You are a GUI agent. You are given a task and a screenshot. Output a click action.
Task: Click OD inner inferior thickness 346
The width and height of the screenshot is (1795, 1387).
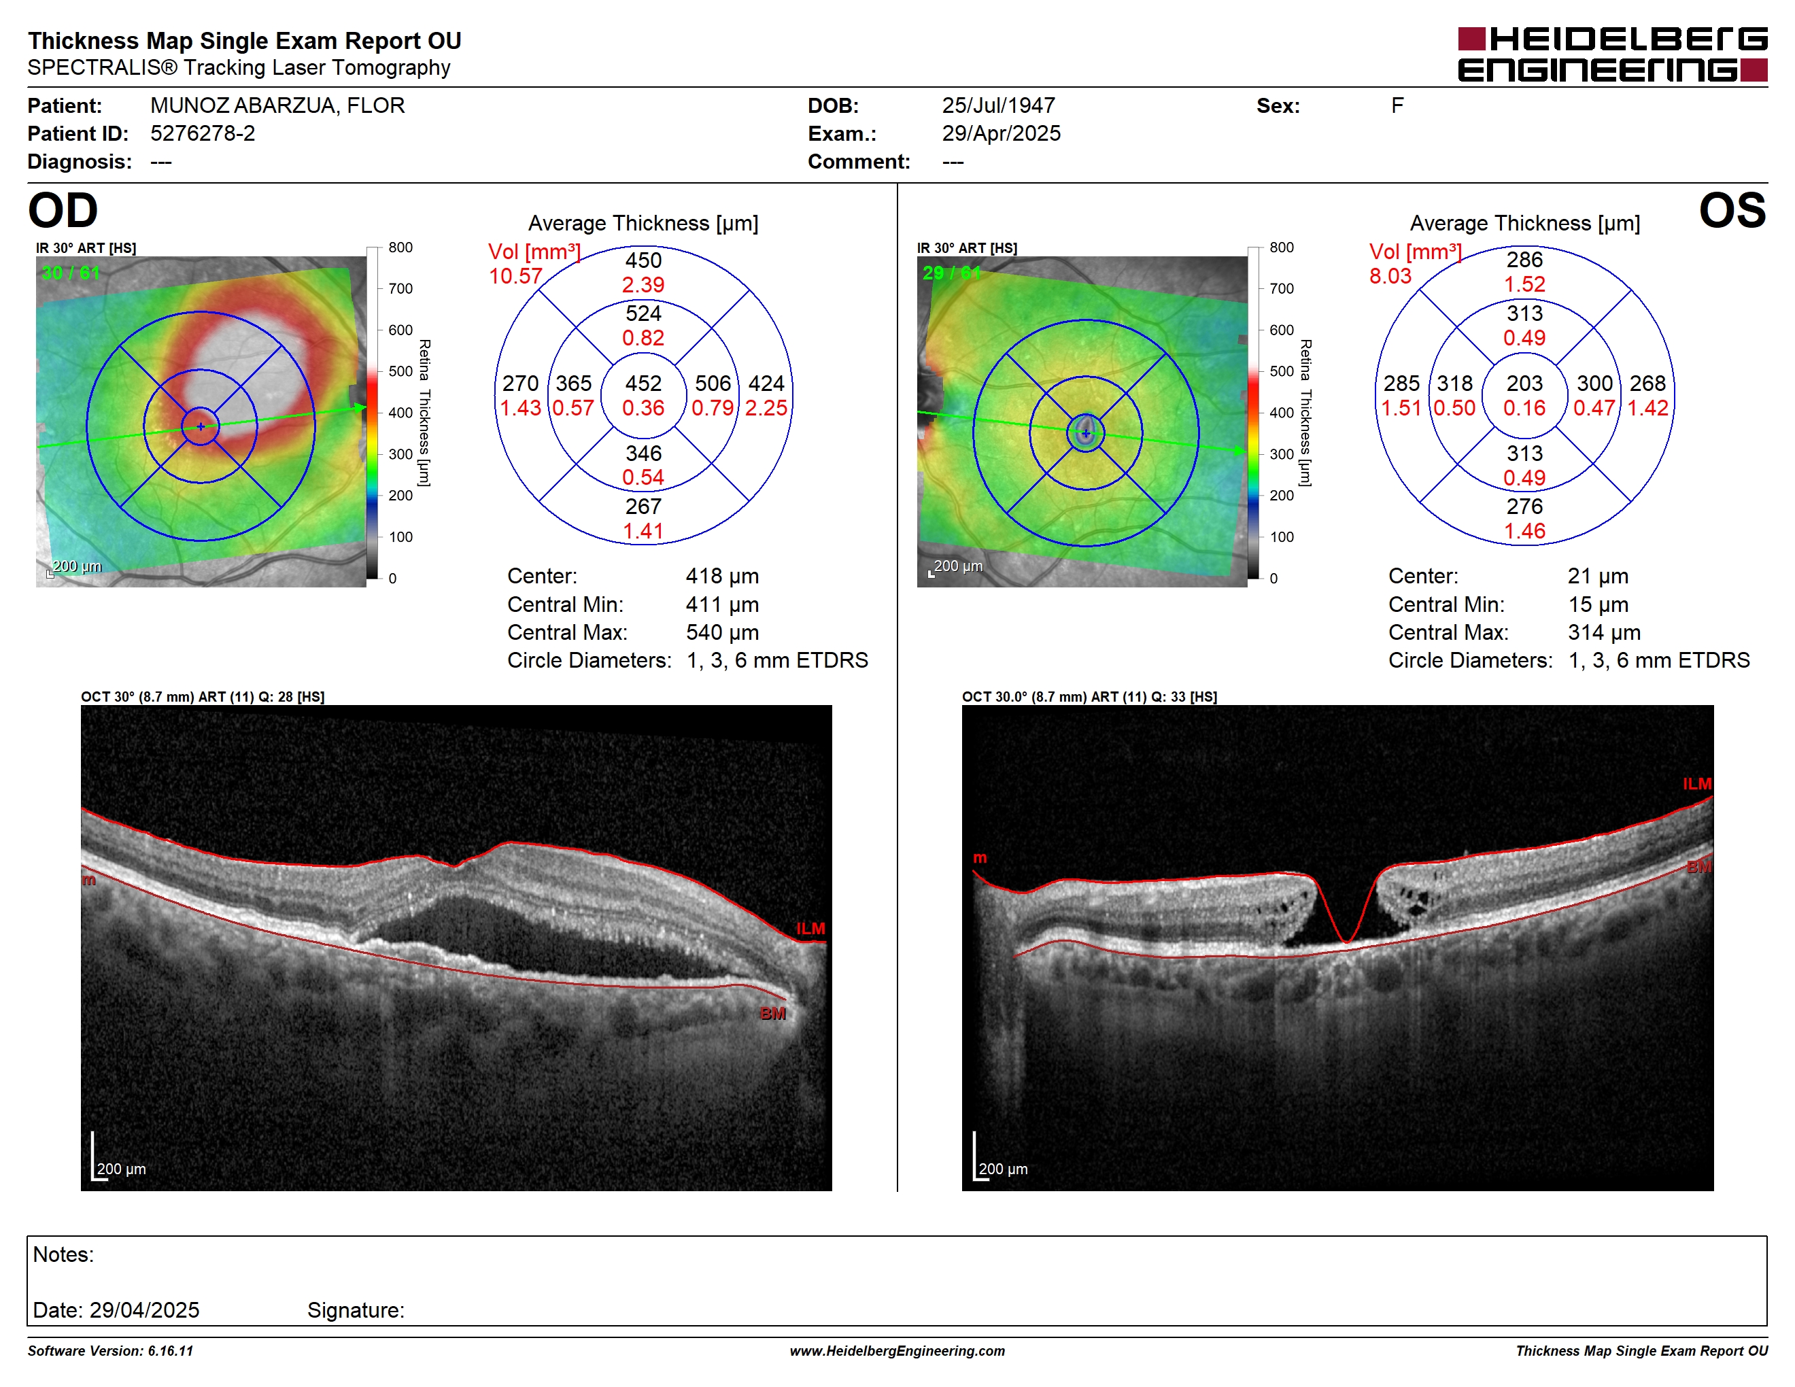(643, 453)
